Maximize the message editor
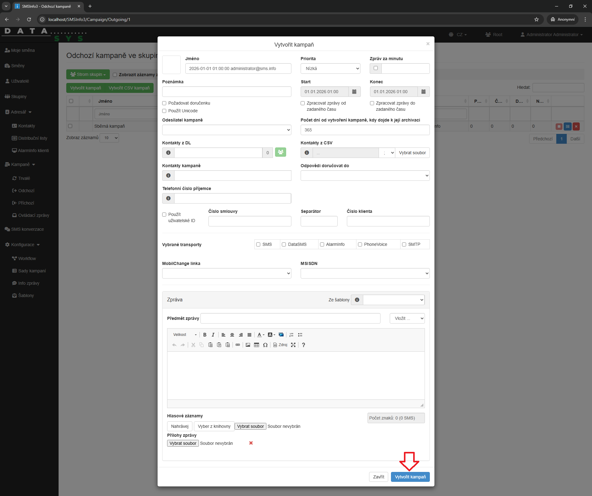This screenshot has height=496, width=592. [x=293, y=345]
